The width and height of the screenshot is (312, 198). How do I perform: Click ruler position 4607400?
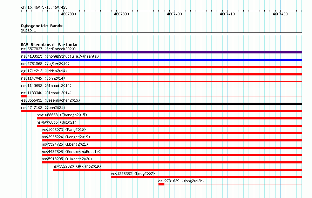pyautogui.click(x=174, y=14)
